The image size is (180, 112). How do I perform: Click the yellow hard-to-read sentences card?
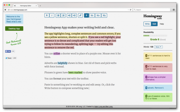[158, 57]
